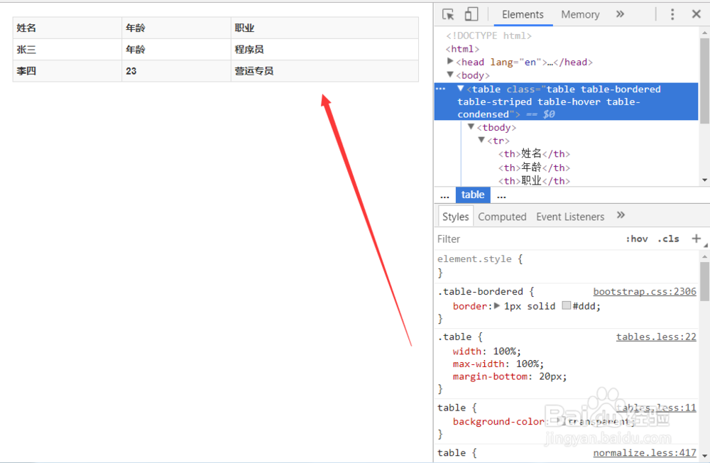Viewport: 710px width, 463px height.
Task: Select the <th>职业</th> node
Action: 534,180
